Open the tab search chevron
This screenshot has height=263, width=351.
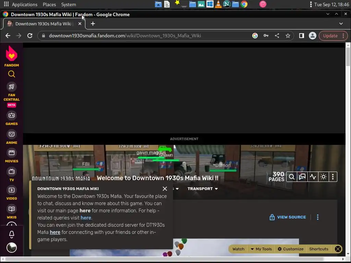[x=341, y=24]
